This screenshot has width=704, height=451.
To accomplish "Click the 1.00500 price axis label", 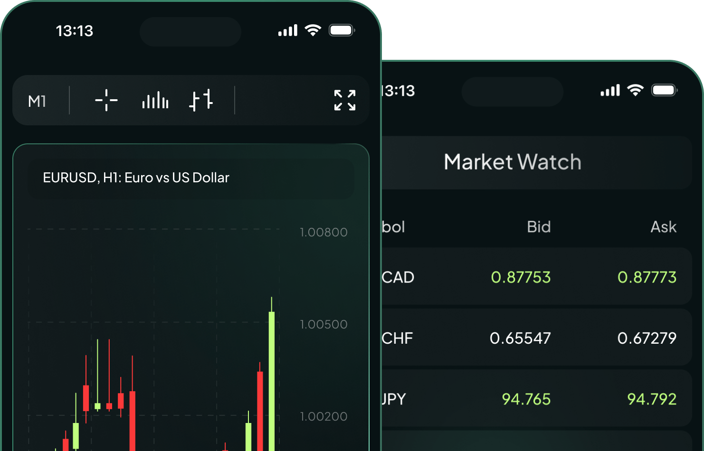I will click(x=323, y=324).
